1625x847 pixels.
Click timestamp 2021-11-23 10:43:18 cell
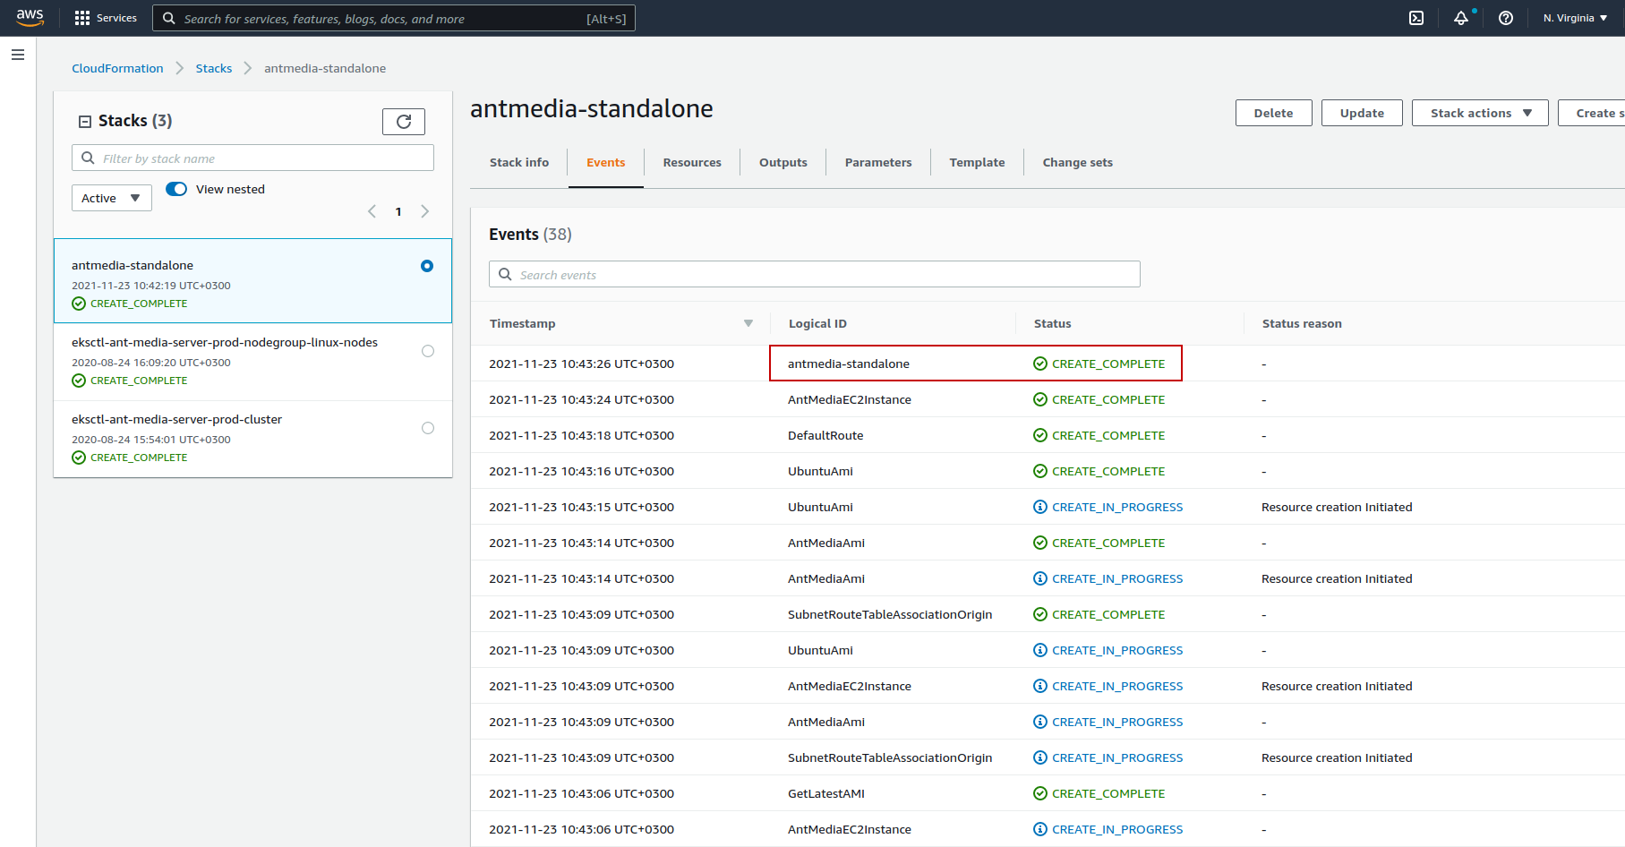581,435
